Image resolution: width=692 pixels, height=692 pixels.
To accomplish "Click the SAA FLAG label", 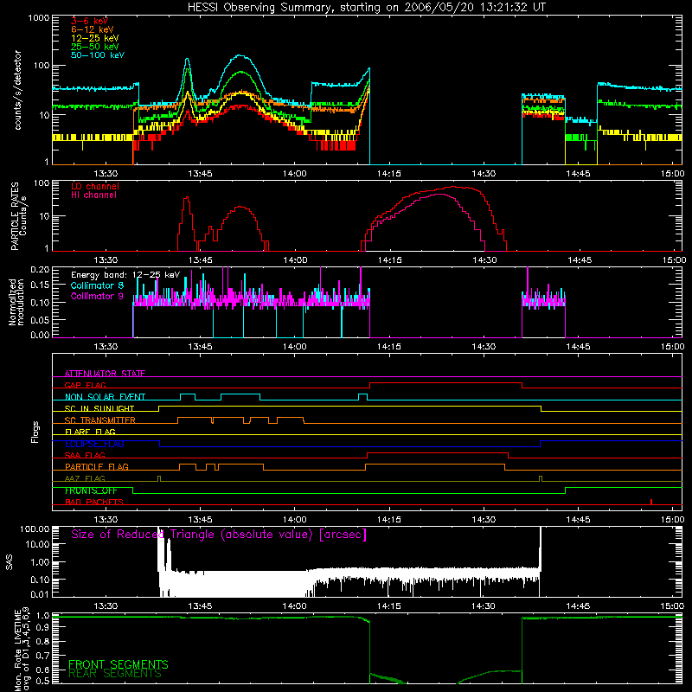I will [x=85, y=455].
